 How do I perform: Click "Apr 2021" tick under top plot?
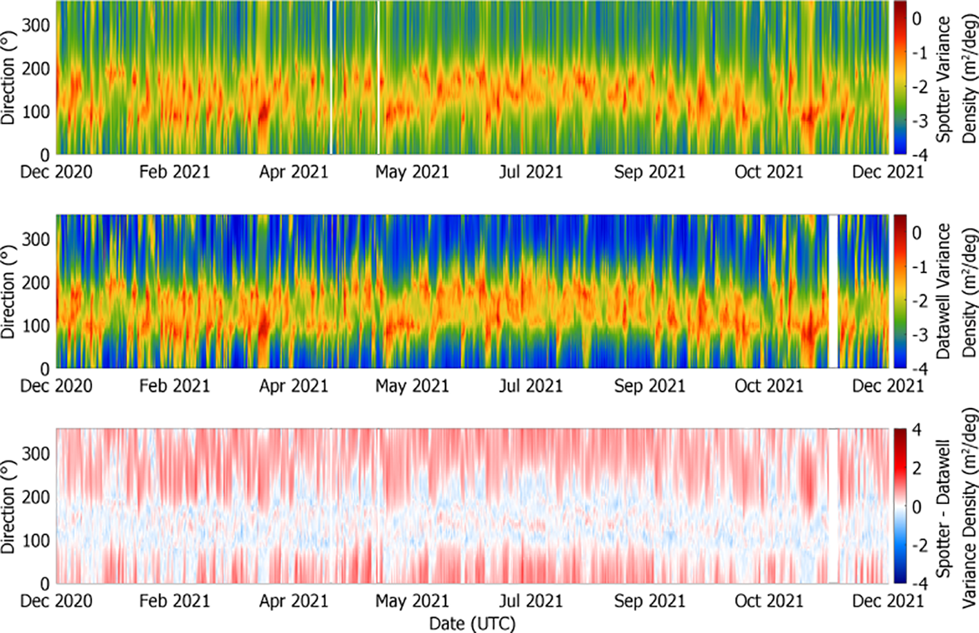pos(294,172)
